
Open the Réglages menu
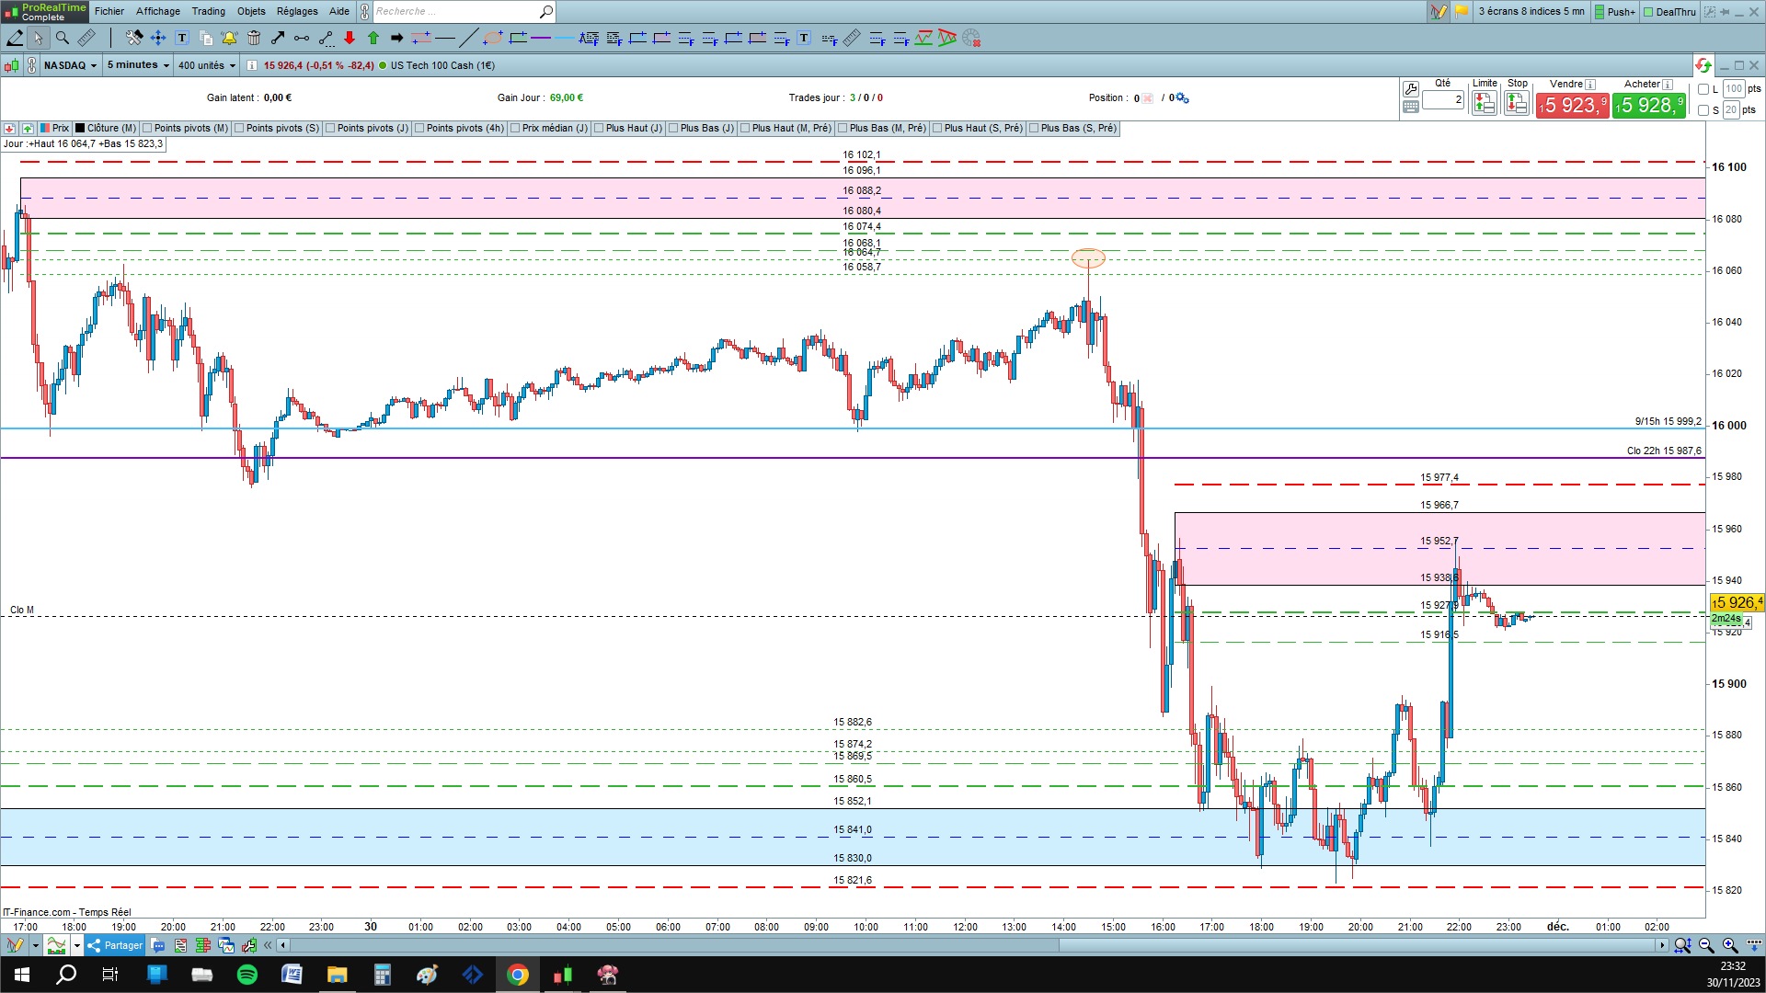[x=296, y=11]
